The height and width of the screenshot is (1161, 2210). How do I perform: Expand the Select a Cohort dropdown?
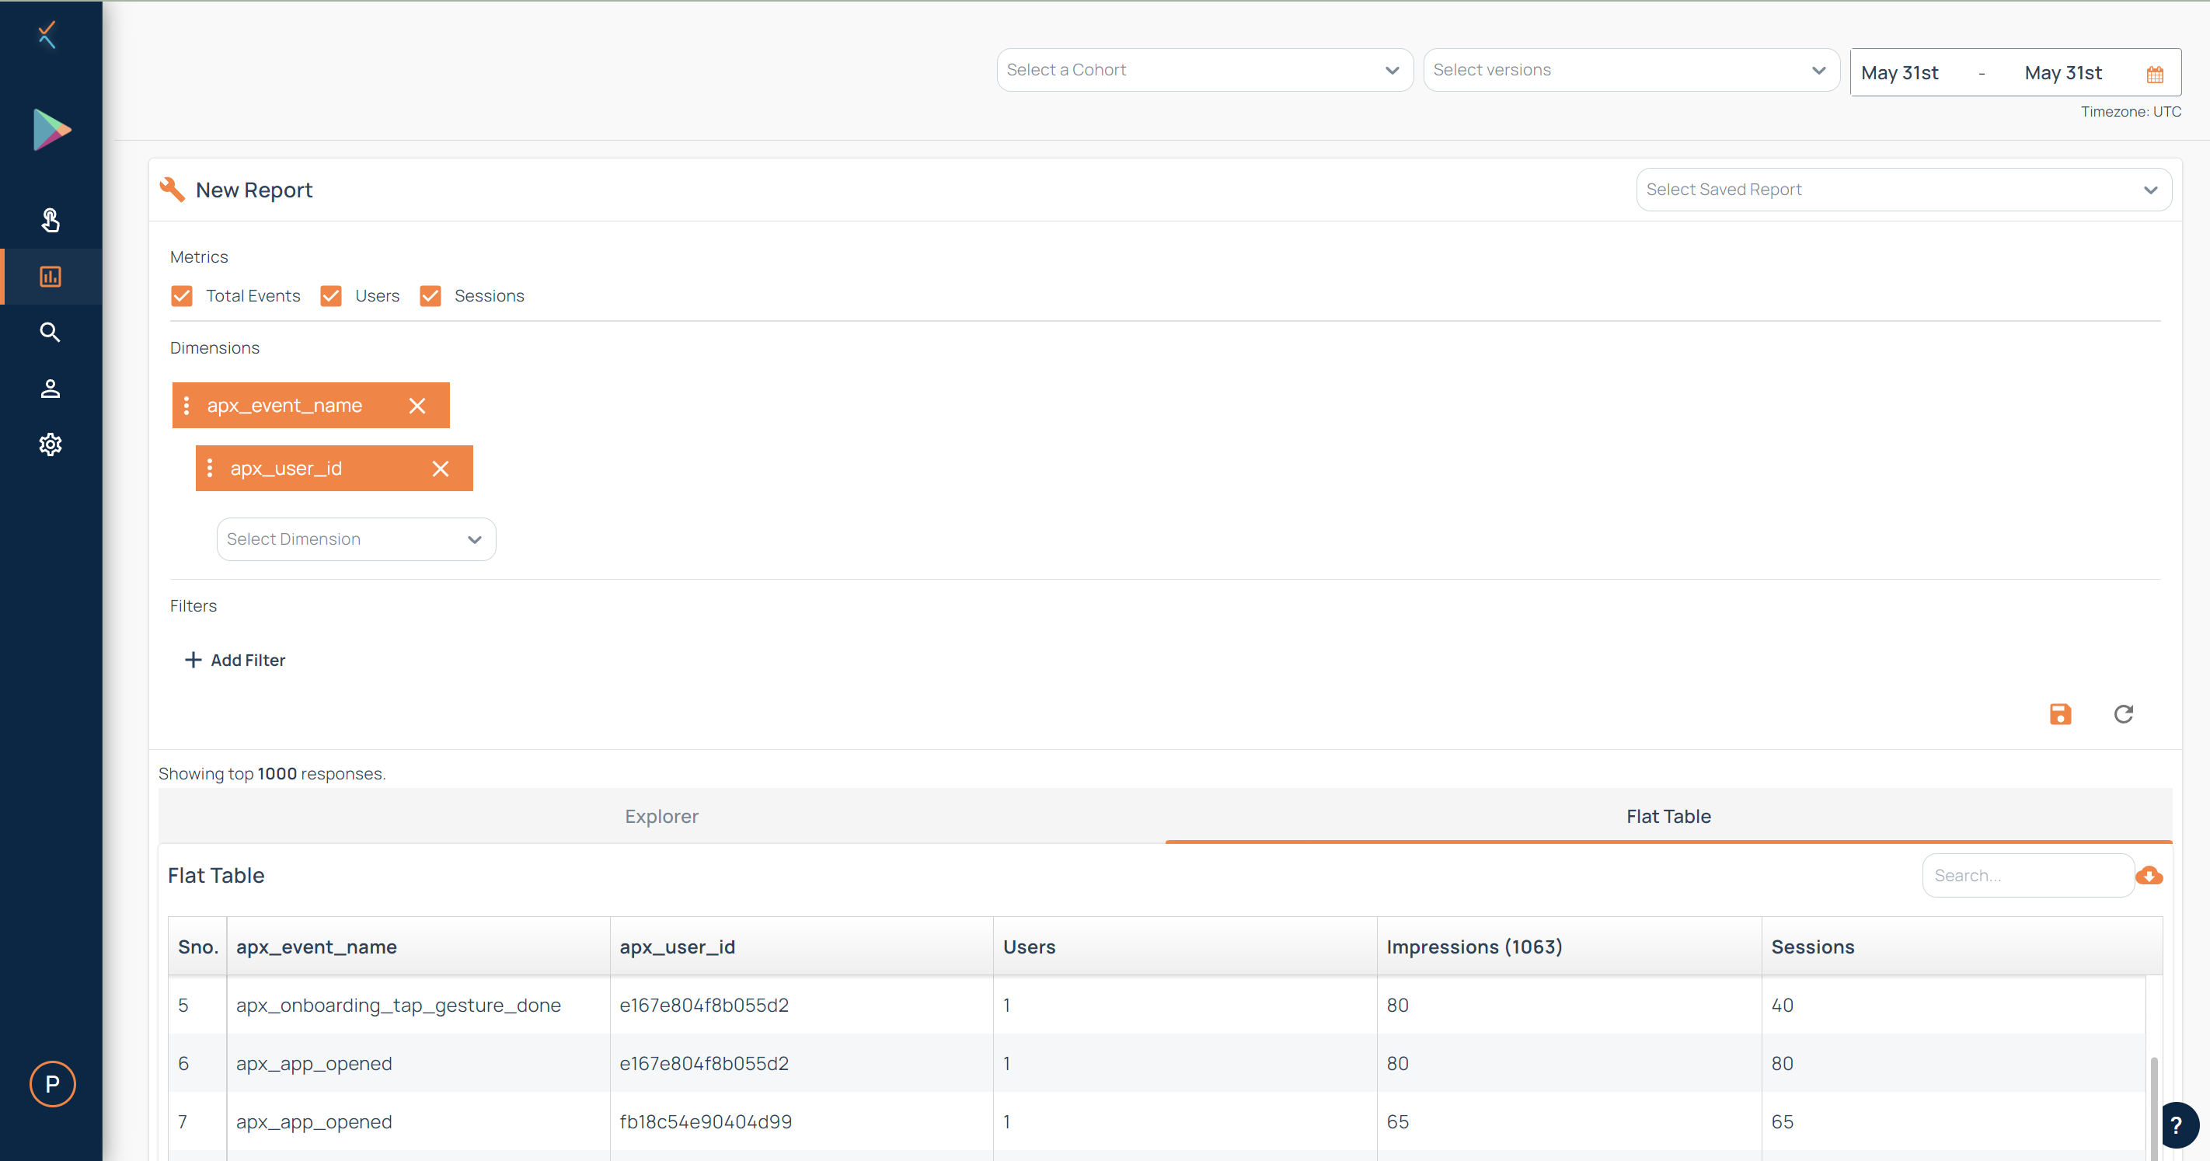tap(1204, 71)
